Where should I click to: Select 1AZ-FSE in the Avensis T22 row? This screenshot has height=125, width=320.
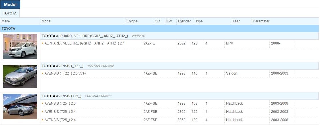pyautogui.click(x=150, y=73)
